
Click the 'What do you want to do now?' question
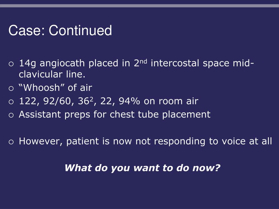(x=142, y=168)
